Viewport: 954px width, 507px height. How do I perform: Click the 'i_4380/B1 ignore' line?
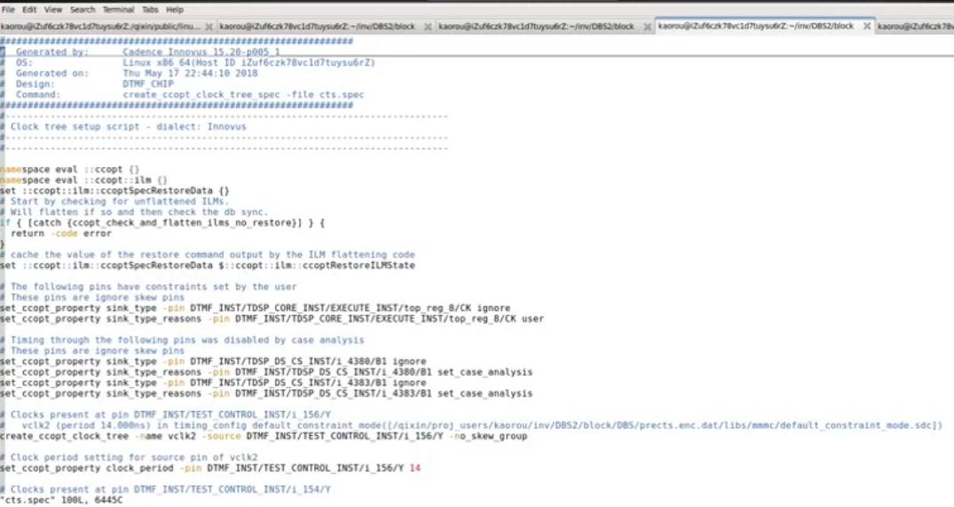click(x=213, y=361)
